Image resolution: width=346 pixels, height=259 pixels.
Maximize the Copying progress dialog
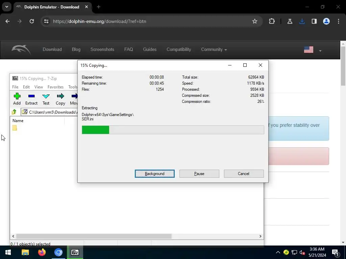[x=245, y=65]
